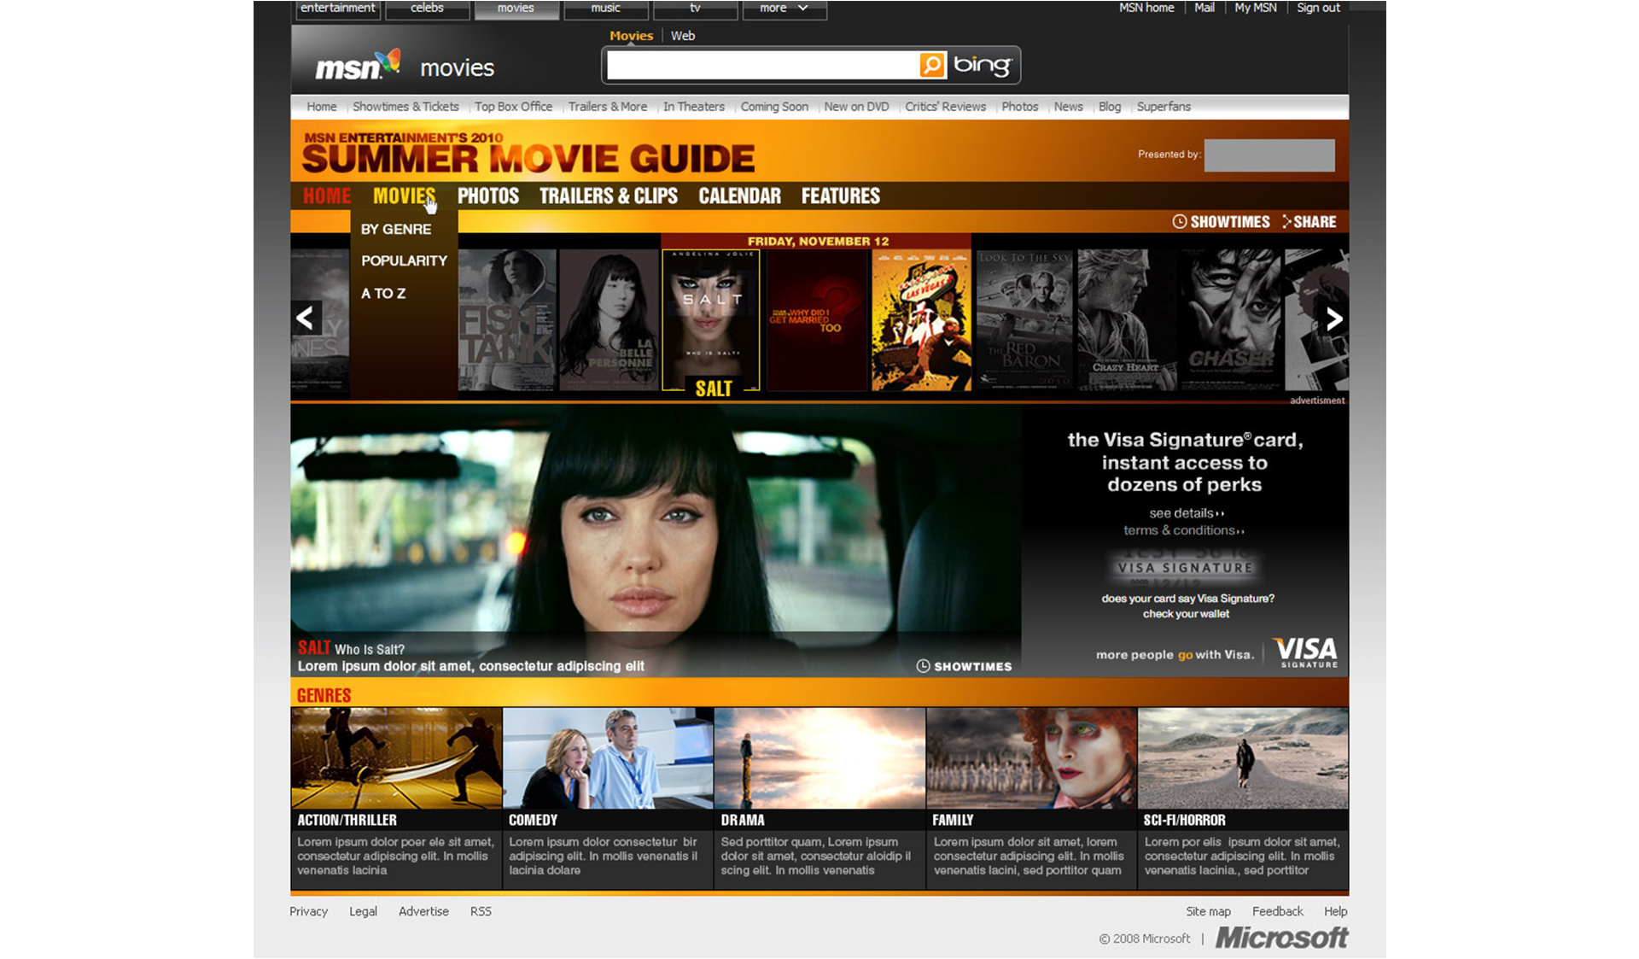Screen dimensions: 1639x959
Task: Click Sign out
Action: click(1318, 8)
